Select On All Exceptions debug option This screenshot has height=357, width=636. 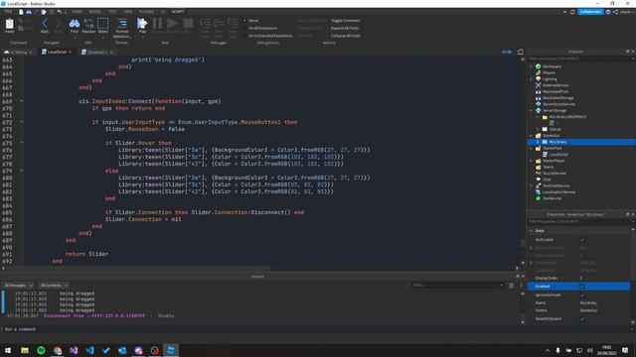click(x=262, y=28)
